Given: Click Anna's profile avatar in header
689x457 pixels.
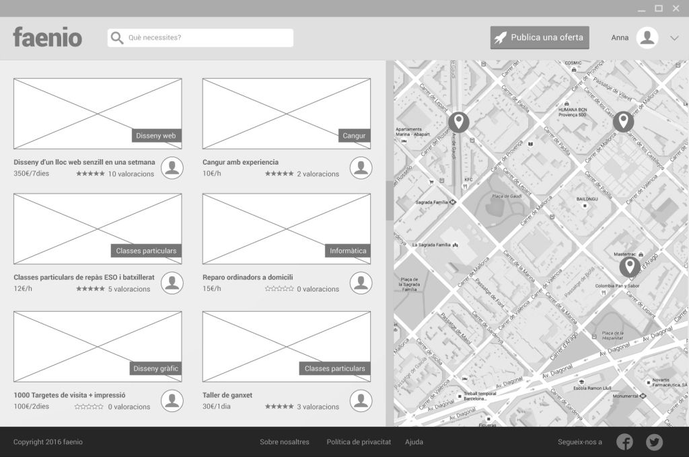Looking at the screenshot, I should pyautogui.click(x=647, y=38).
